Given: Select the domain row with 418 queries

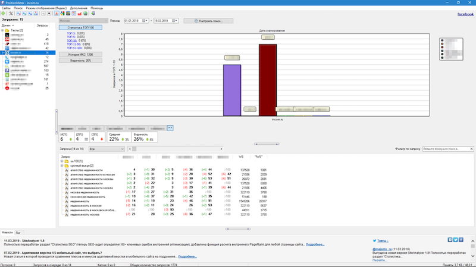Looking at the screenshot, I should pyautogui.click(x=28, y=44).
